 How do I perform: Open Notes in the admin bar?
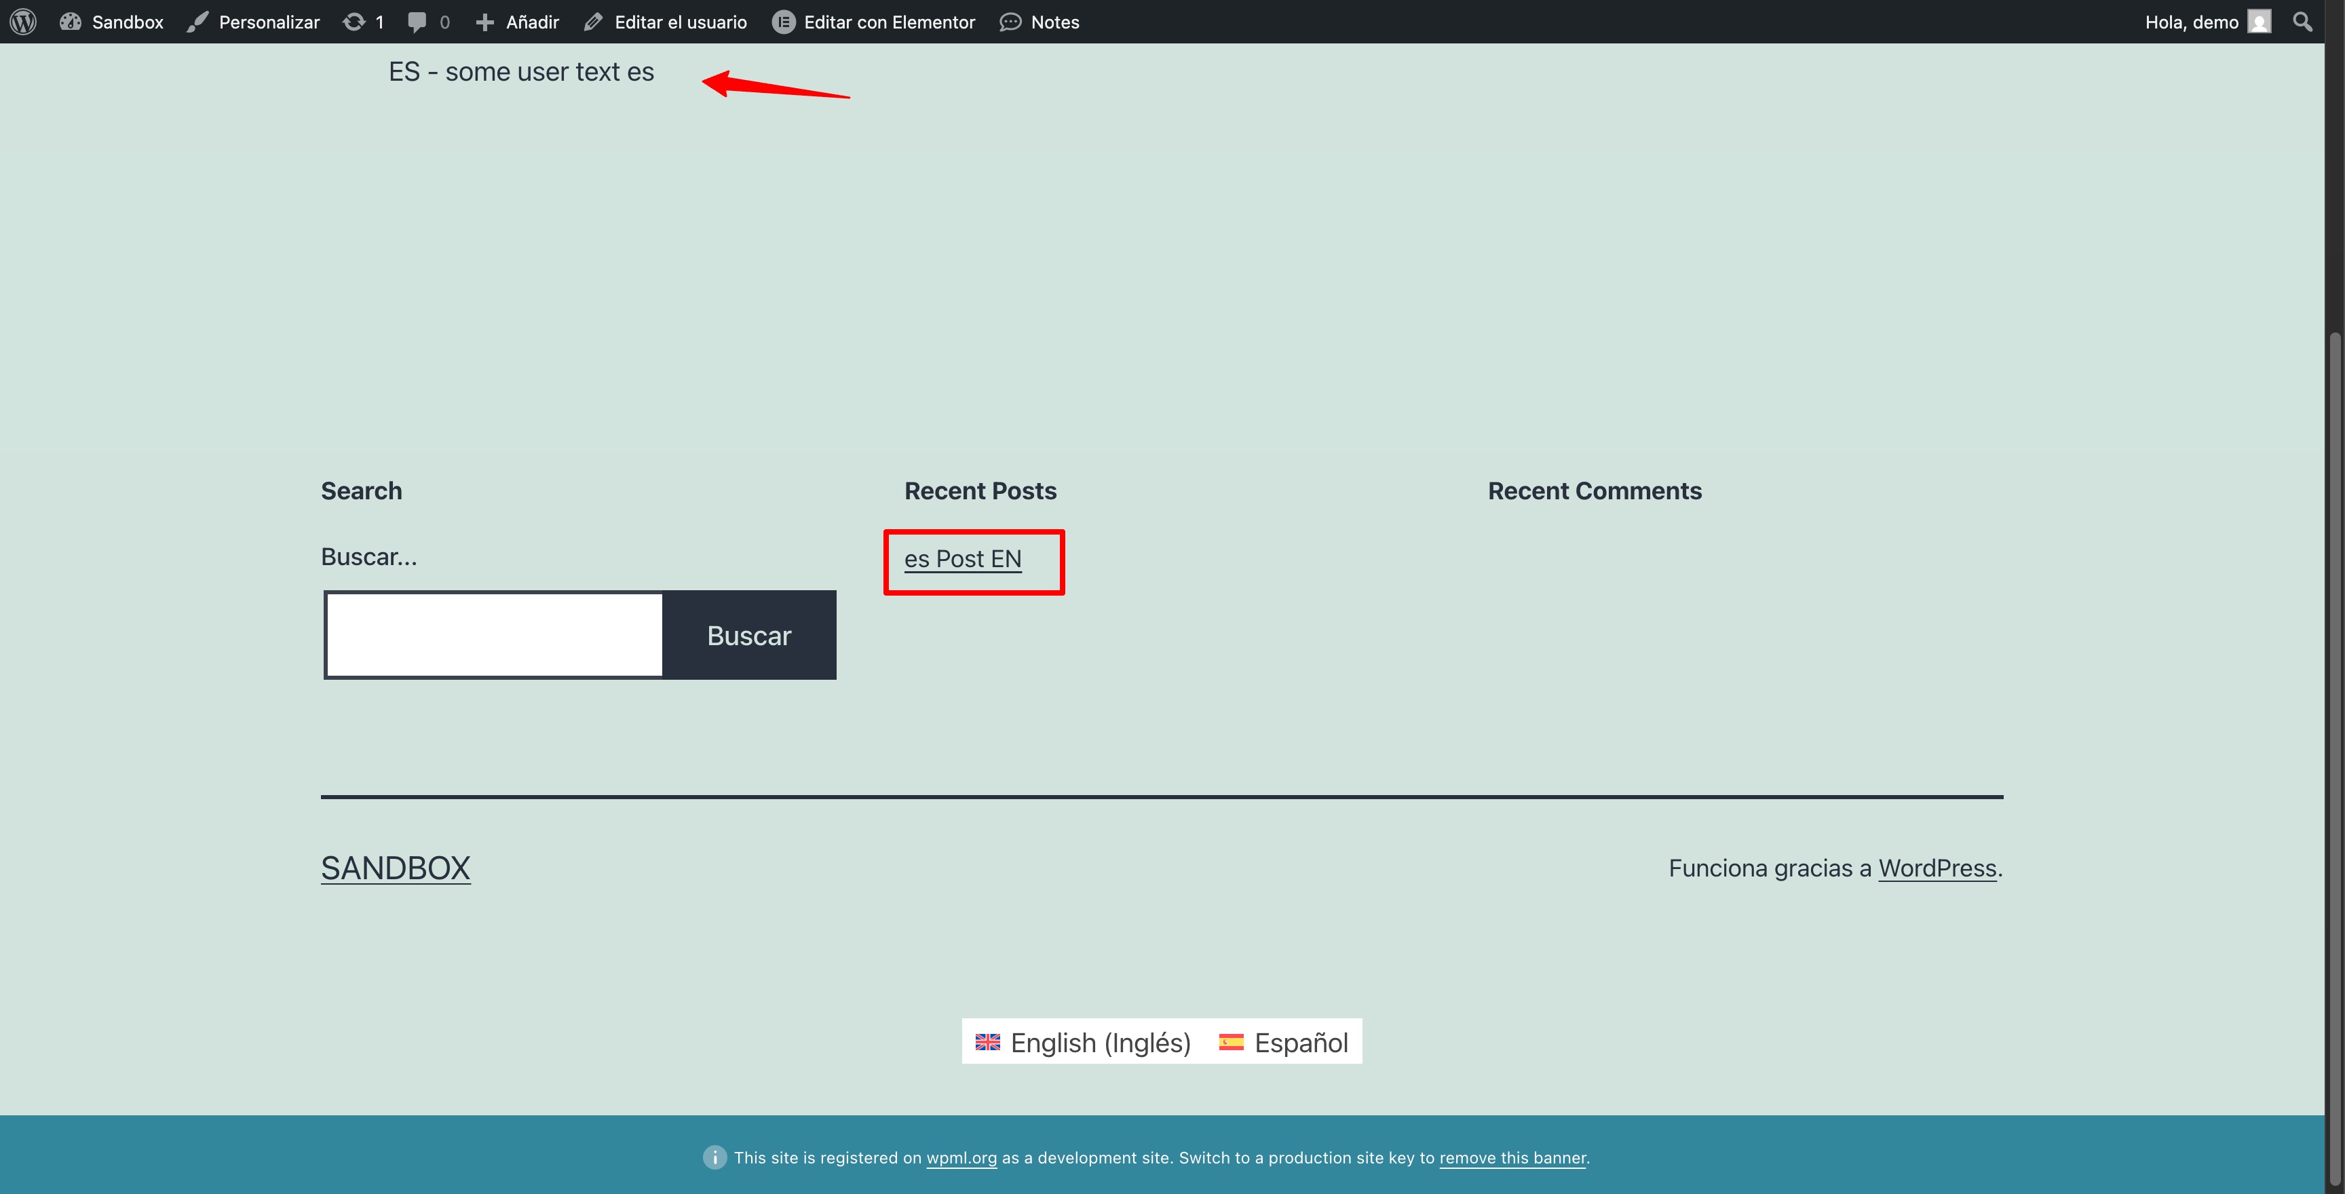[x=1039, y=22]
